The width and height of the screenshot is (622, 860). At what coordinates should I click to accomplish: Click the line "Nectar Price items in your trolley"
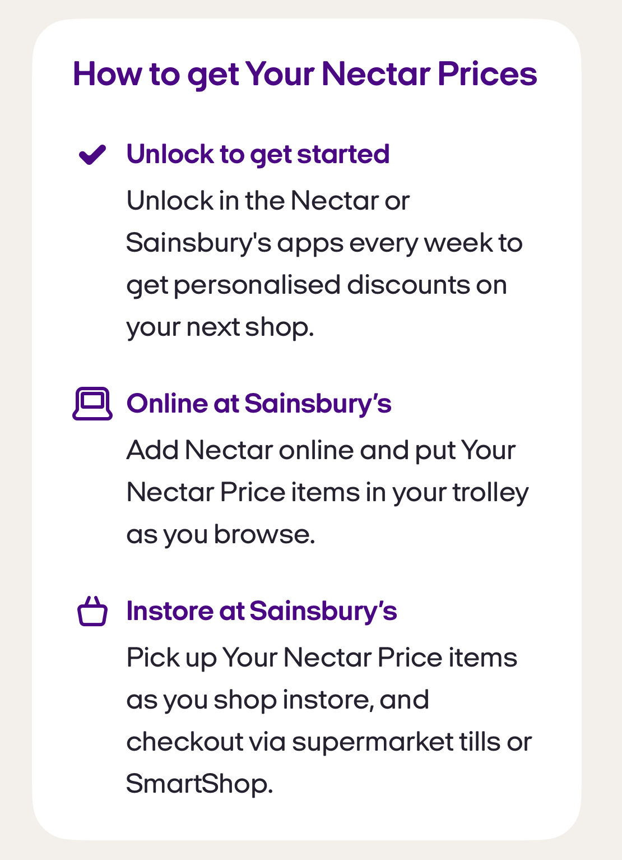(x=327, y=492)
